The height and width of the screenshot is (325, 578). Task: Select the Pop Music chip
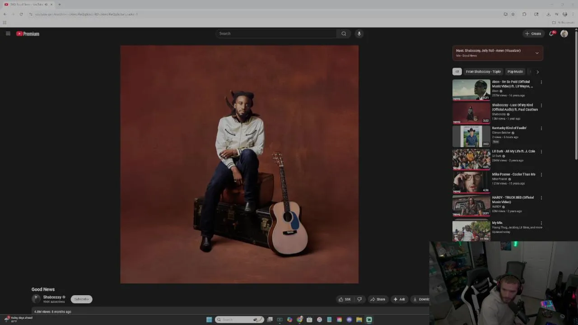[x=515, y=72]
